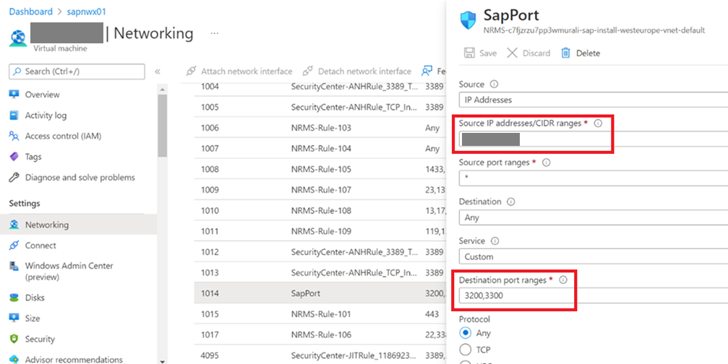Click the Disks icon in sidebar
This screenshot has height=364, width=728.
14,298
